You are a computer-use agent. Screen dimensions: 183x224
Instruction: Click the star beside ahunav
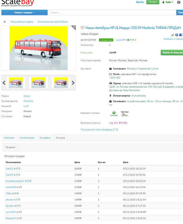click(x=15, y=200)
